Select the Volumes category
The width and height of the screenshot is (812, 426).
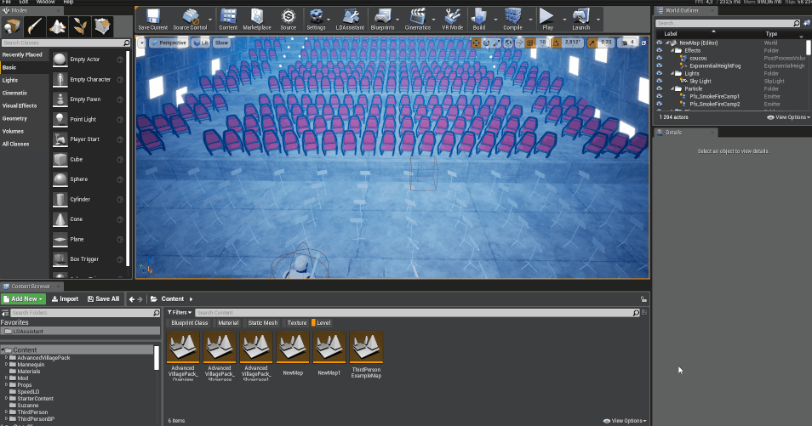point(13,132)
